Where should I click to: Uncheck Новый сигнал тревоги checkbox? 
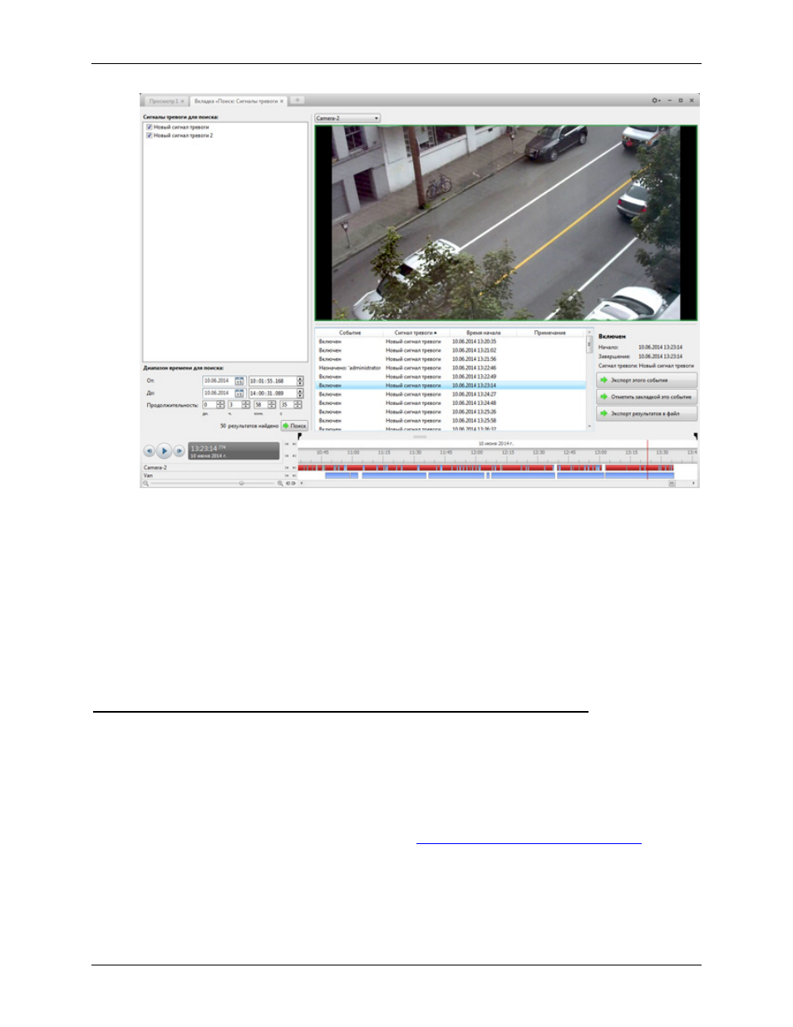tap(149, 127)
